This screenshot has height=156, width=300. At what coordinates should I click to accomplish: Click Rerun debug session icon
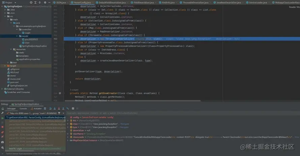(x=2, y=109)
